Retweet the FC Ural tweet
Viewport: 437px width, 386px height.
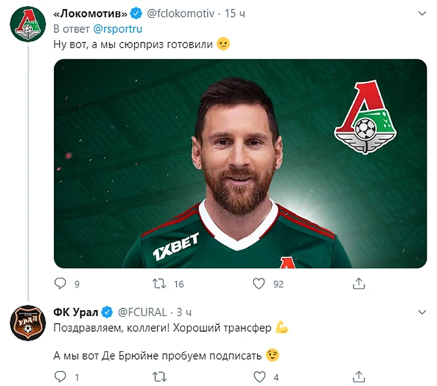click(159, 376)
